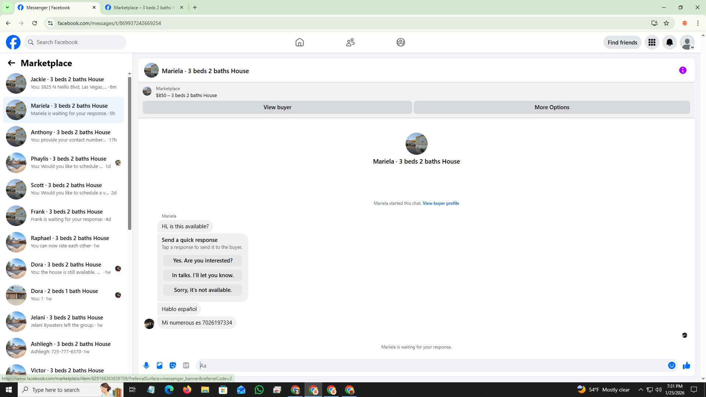Image resolution: width=706 pixels, height=397 pixels.
Task: Select message 'Mi numerous es 7026197334'
Action: click(197, 323)
